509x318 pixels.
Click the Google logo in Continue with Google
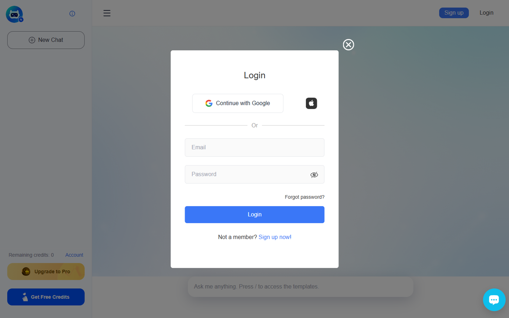[209, 103]
